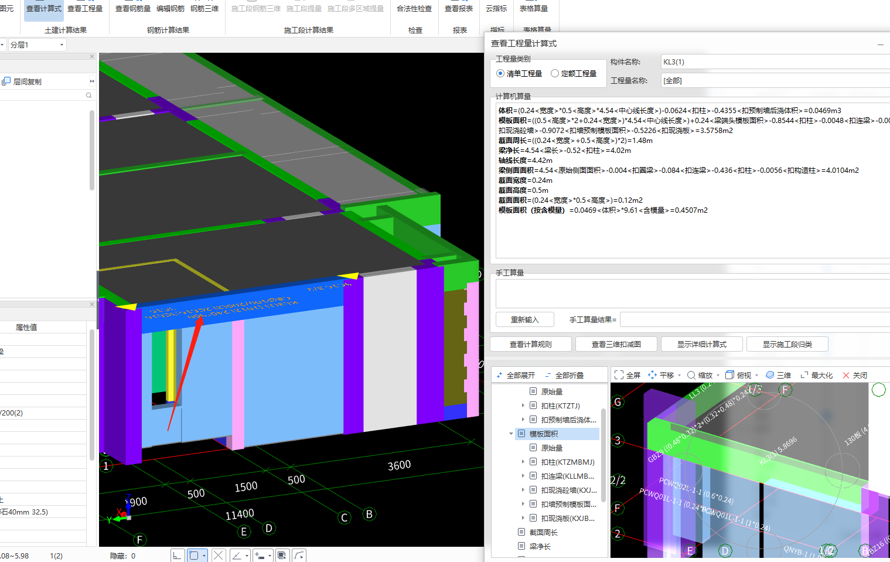Image resolution: width=890 pixels, height=562 pixels.
Task: Click the 工程量名称 field showing [全部]
Action: (x=776, y=80)
